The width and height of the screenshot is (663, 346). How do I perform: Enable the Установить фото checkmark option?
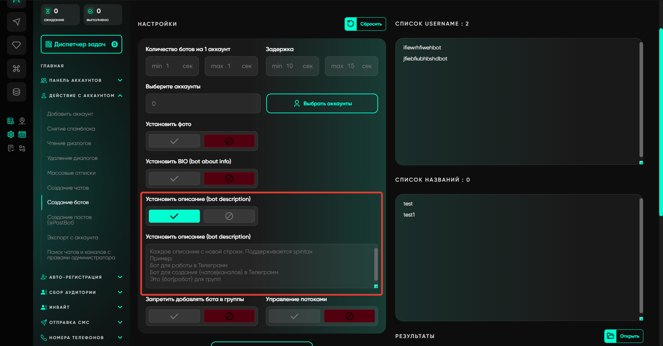pyautogui.click(x=174, y=141)
